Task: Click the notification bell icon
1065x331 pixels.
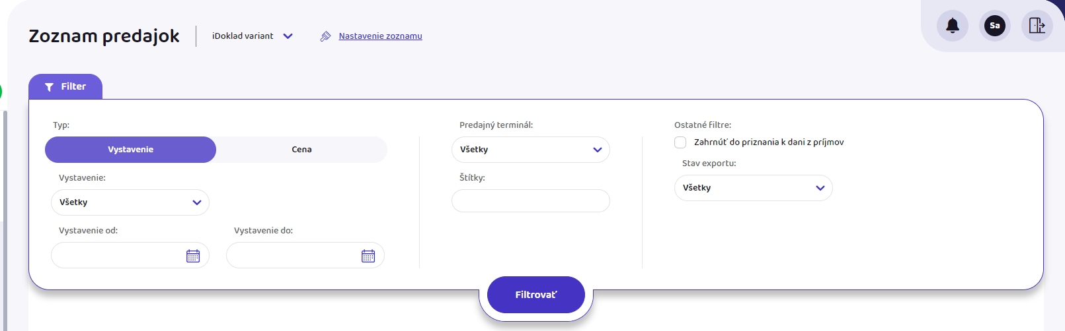Action: point(953,26)
